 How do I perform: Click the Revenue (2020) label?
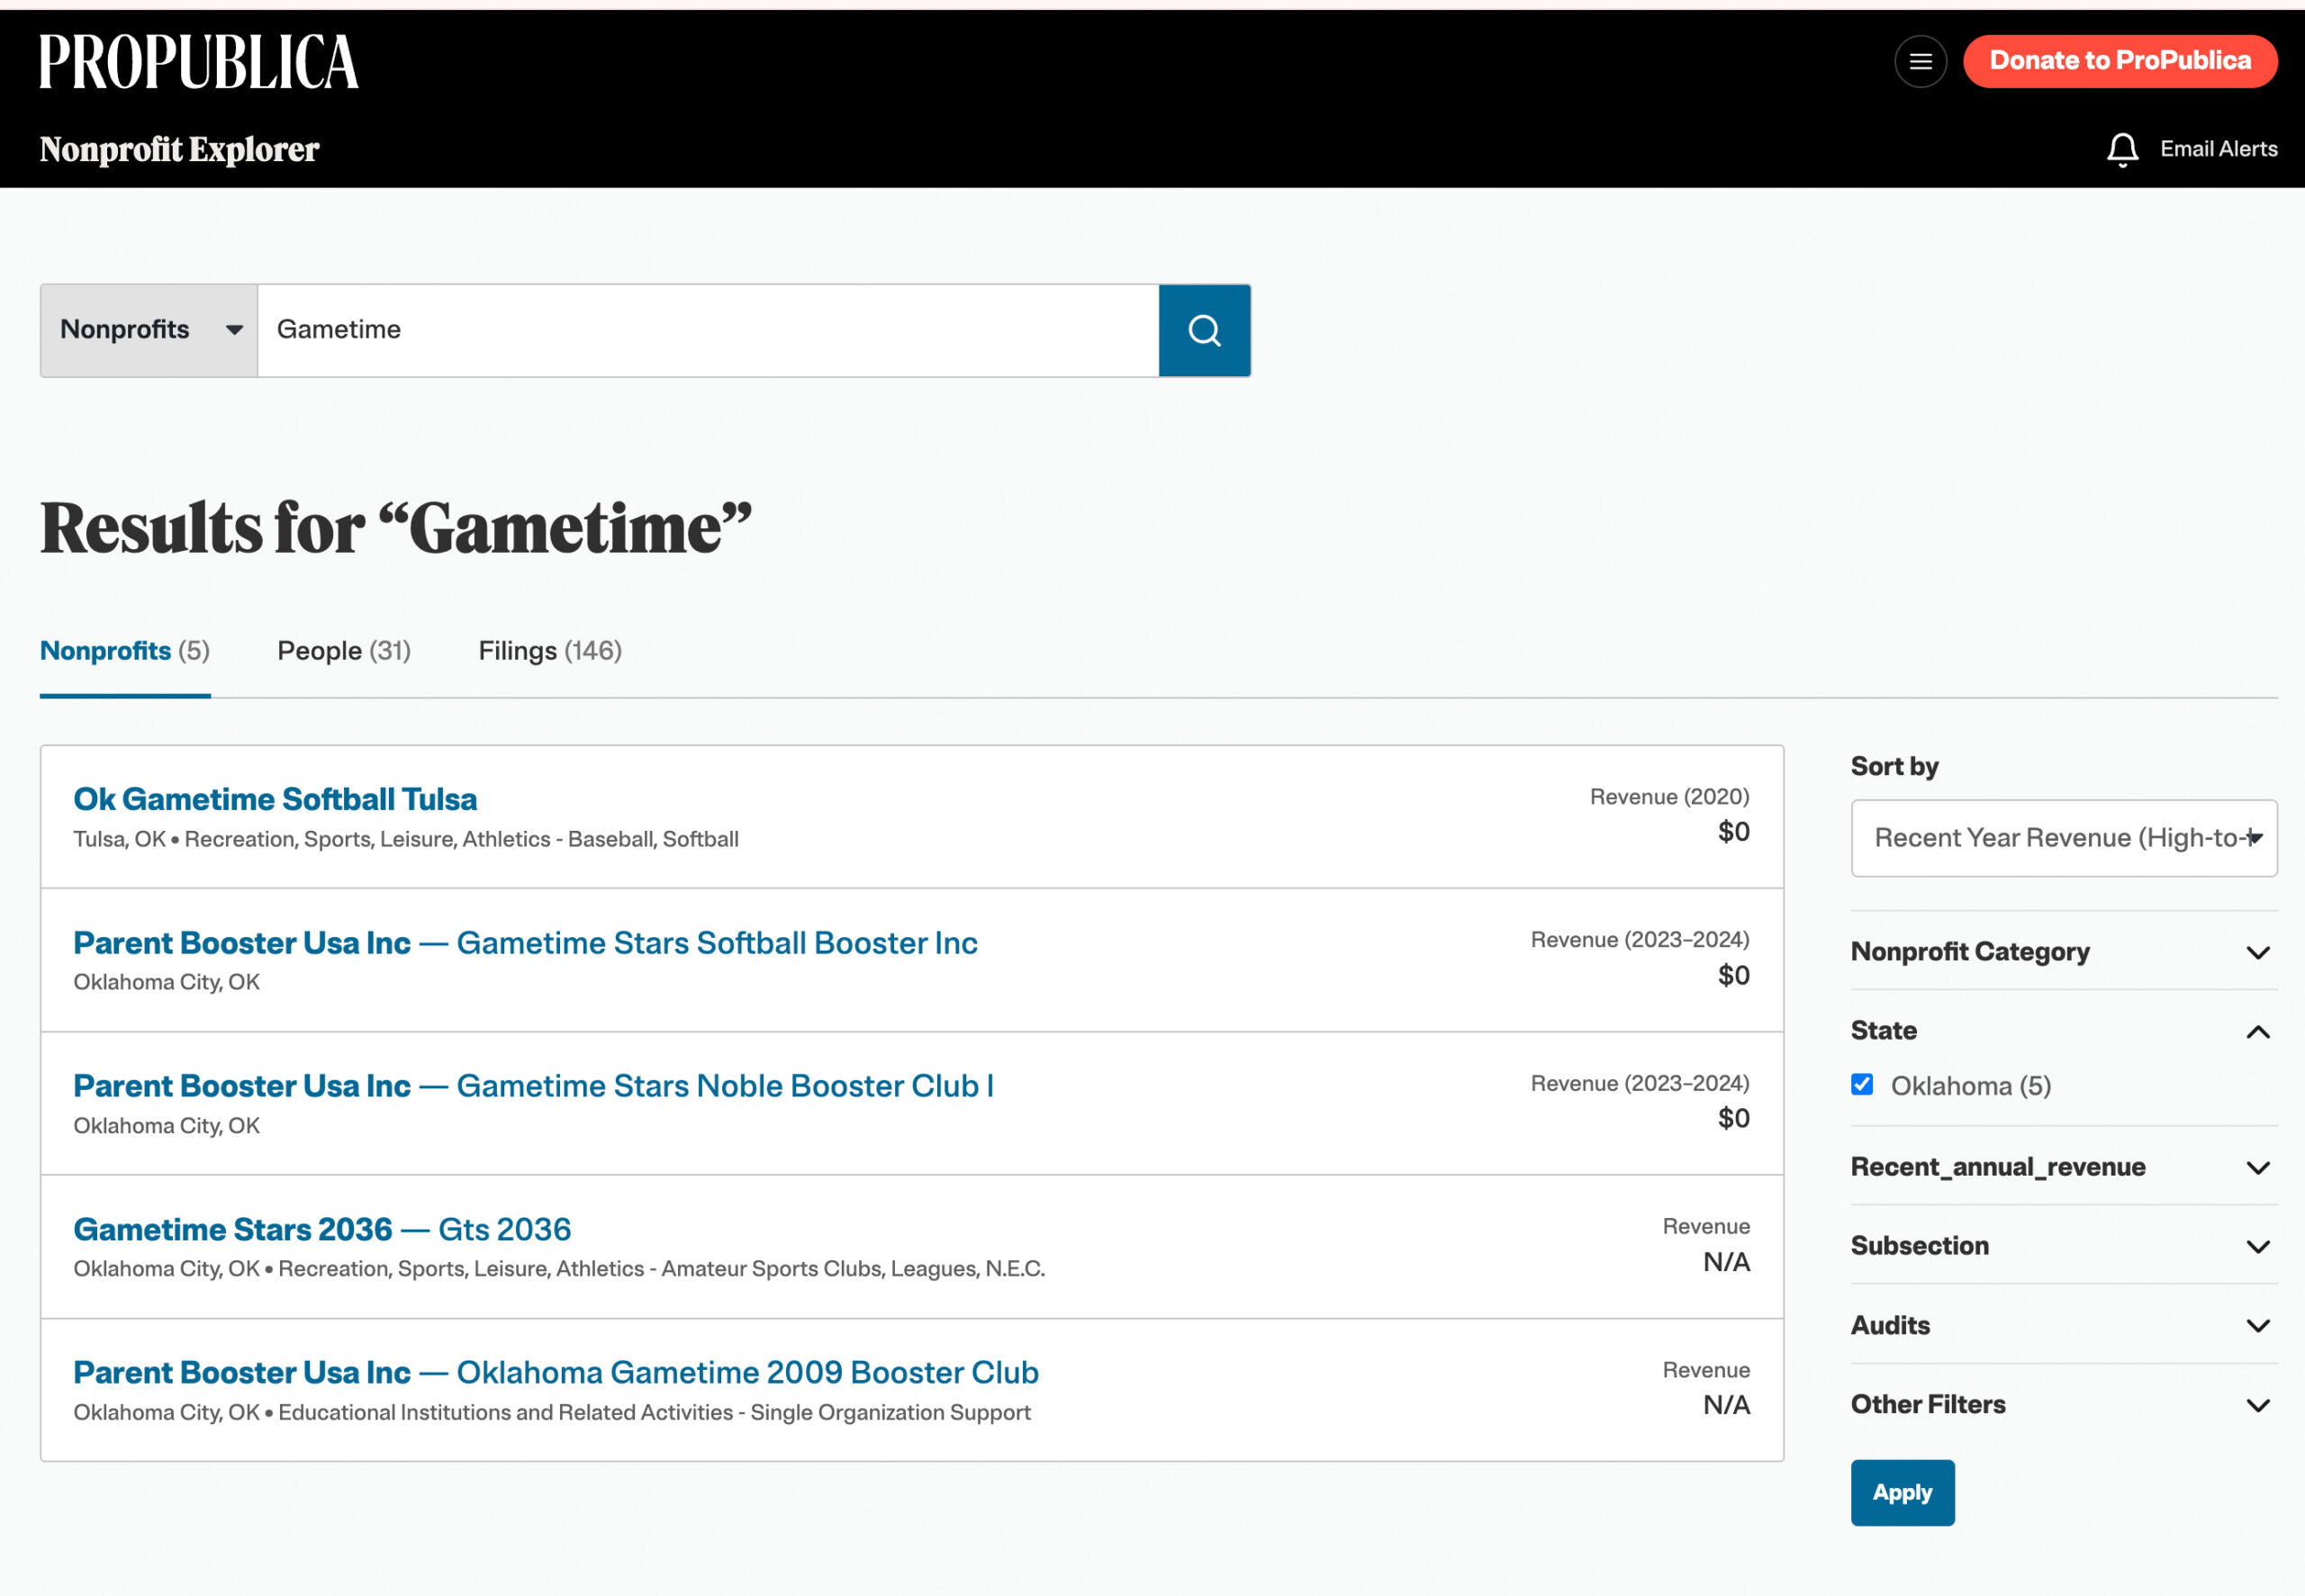[x=1669, y=797]
